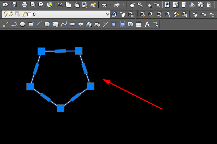Click layer name 0 in layer box
The width and height of the screenshot is (217, 144).
click(x=34, y=14)
